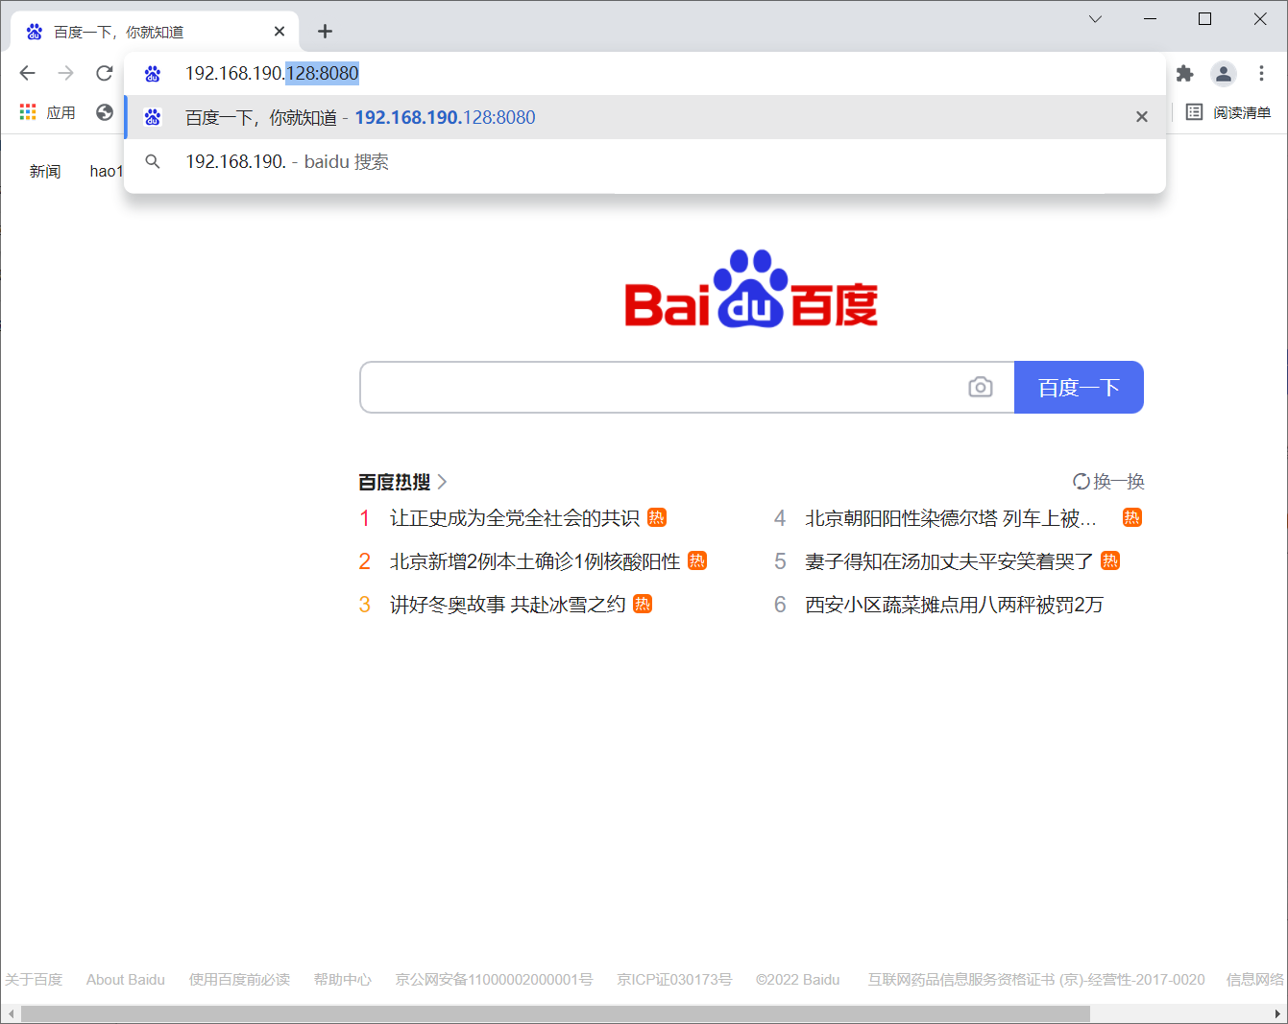Open the About Baidu footer link
The image size is (1288, 1024).
click(126, 979)
